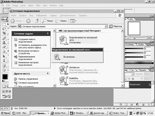Select the Ukrtelecom connection icon
This screenshot has height=116, width=155.
coord(64,70)
